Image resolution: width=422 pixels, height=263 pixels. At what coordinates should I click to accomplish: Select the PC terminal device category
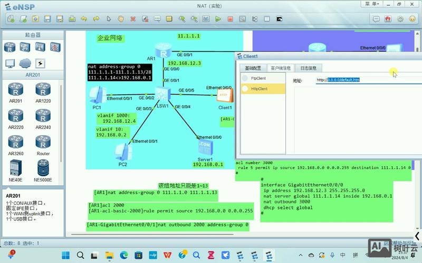click(9, 63)
